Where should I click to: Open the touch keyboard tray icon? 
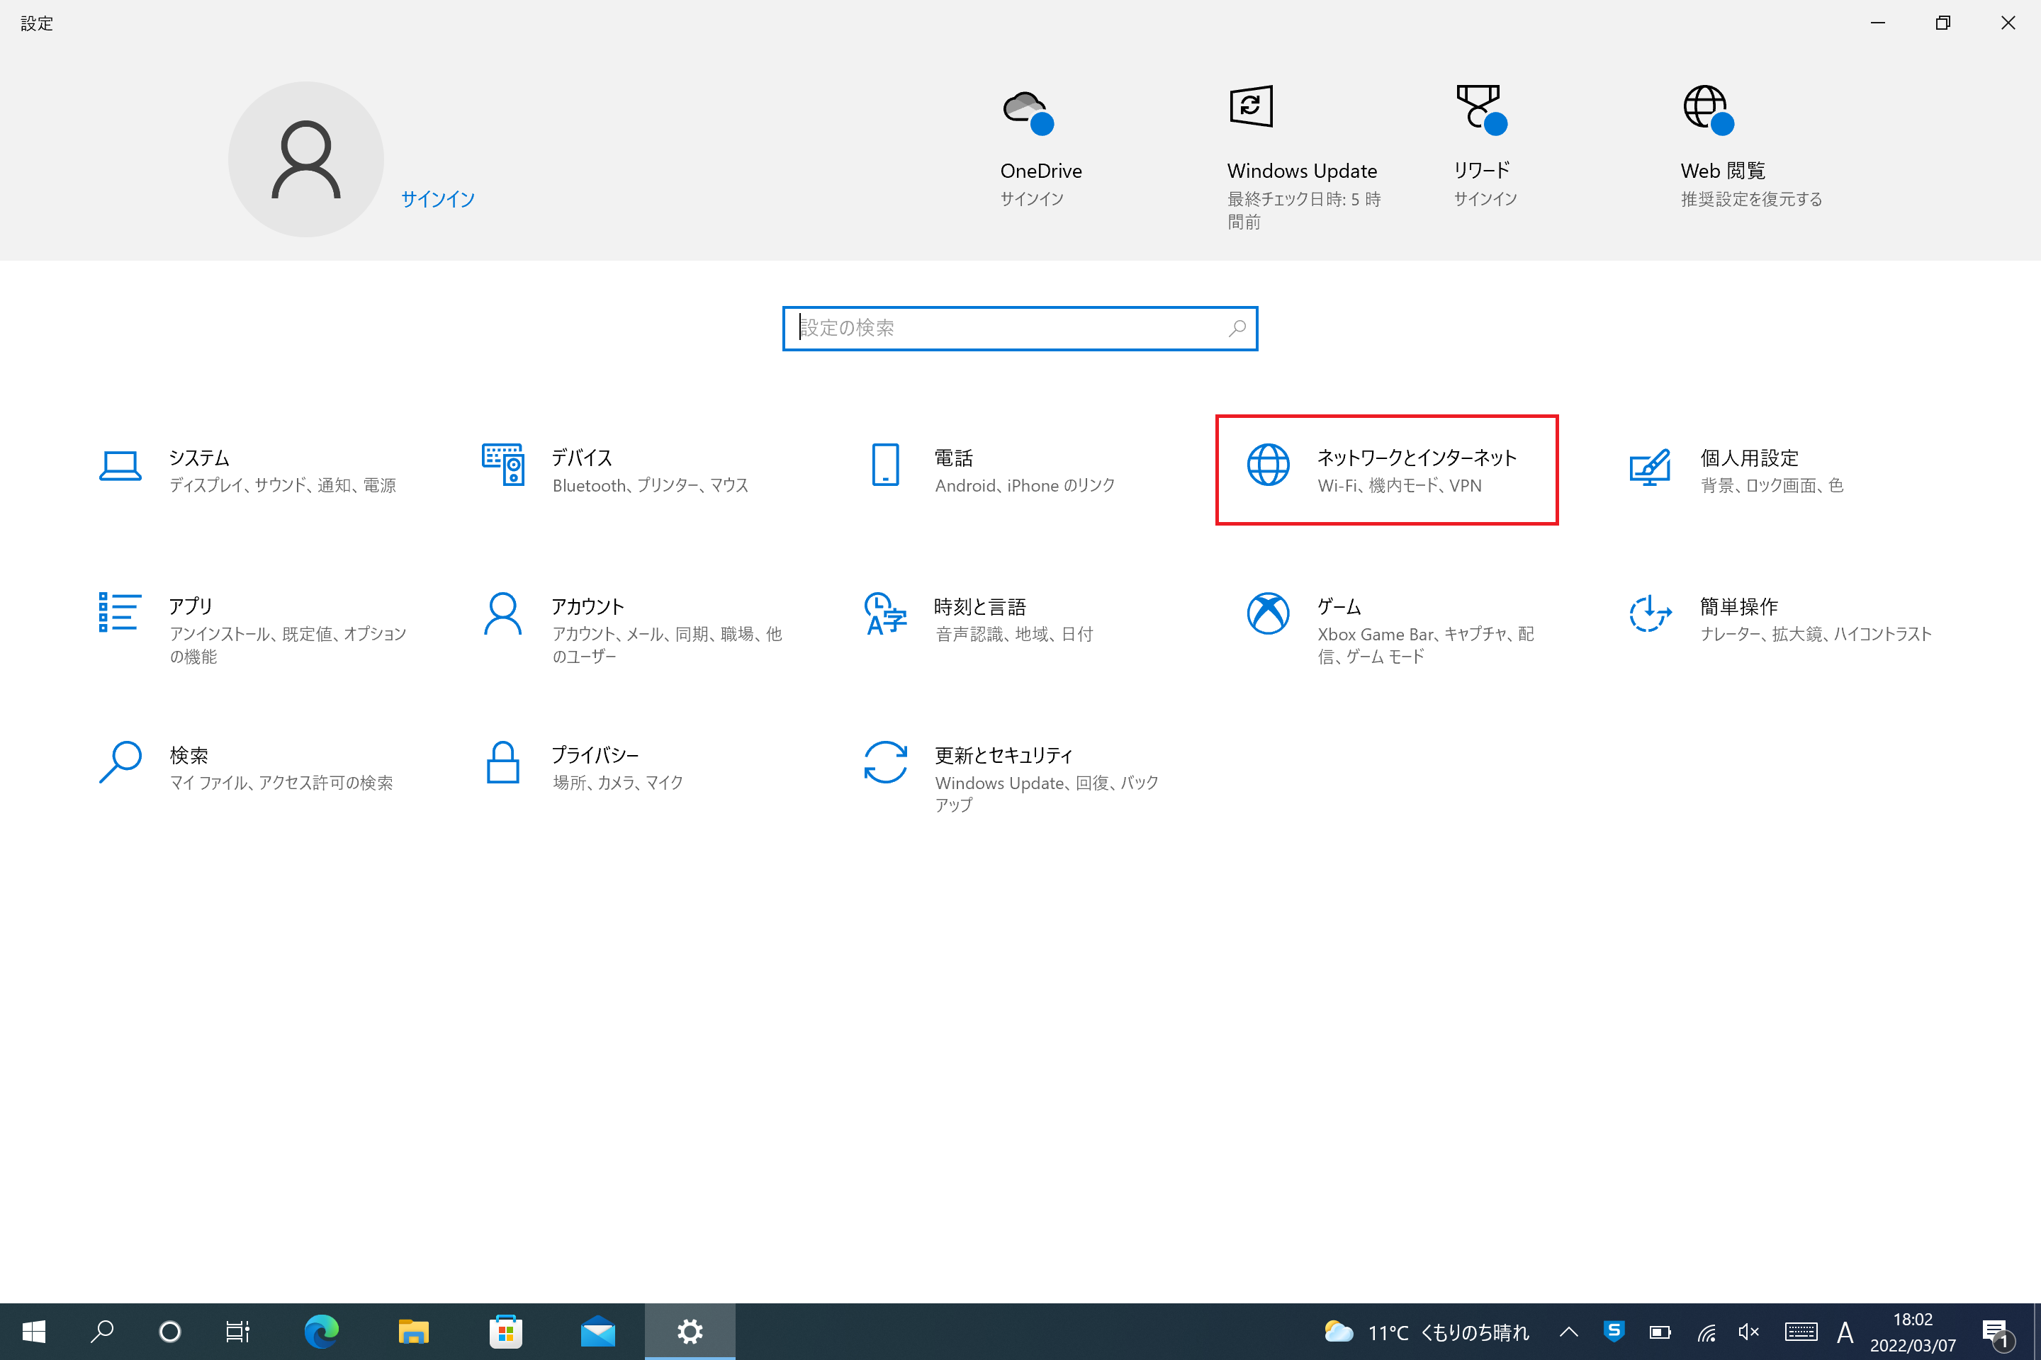1801,1332
